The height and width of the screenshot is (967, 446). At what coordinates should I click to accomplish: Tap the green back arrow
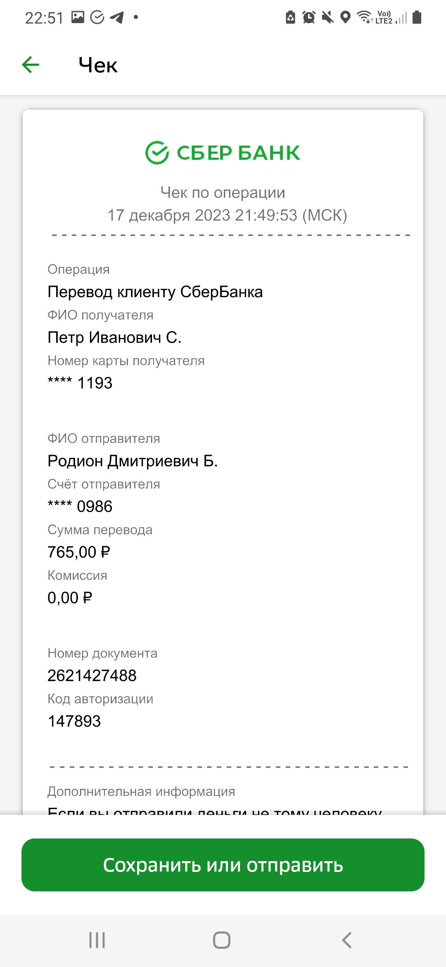(31, 65)
